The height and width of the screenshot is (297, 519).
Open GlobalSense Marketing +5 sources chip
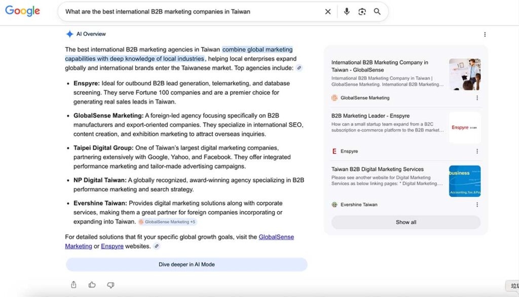coord(167,222)
